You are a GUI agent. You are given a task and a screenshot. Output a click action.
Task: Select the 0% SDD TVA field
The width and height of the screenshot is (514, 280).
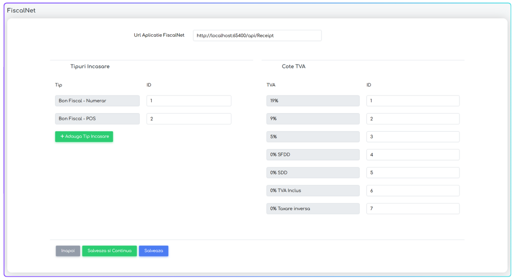pyautogui.click(x=313, y=173)
